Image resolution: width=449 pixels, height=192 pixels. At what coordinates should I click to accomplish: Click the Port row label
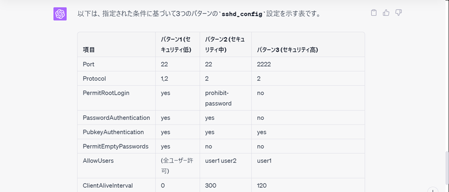point(88,64)
